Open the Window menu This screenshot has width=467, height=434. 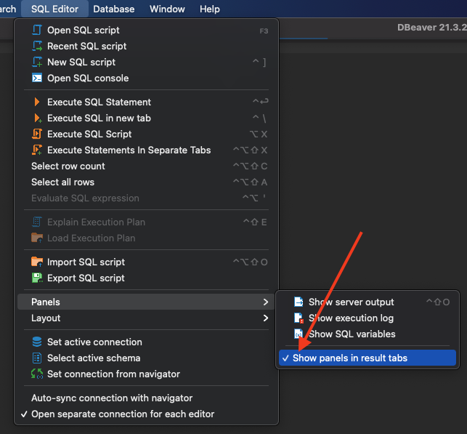tap(167, 9)
